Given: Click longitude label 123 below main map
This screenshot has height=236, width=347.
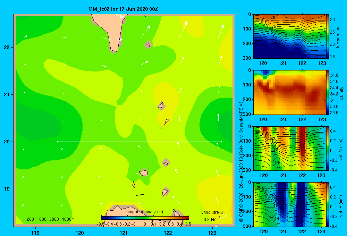Looking at the screenshot, I should point(212,233).
